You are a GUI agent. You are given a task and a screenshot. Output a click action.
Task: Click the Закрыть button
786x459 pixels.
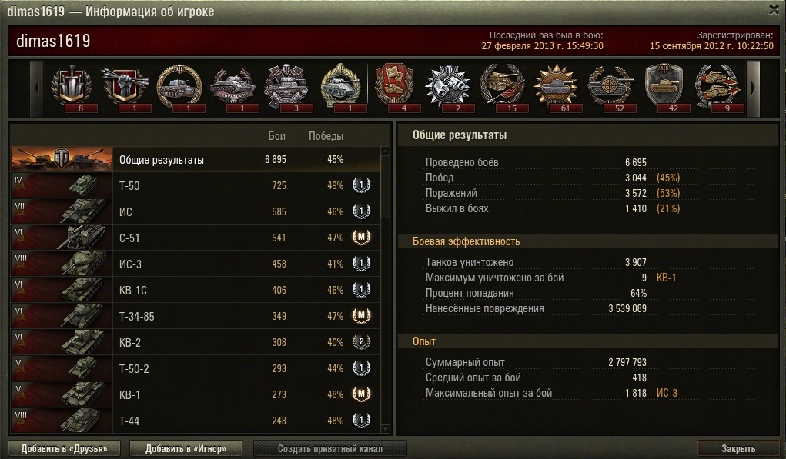[x=738, y=448]
